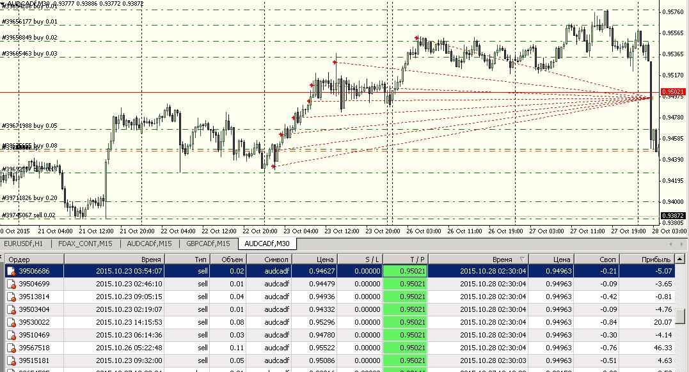The image size is (689, 372).
Task: Click profit value 46.33
Action: (663, 348)
